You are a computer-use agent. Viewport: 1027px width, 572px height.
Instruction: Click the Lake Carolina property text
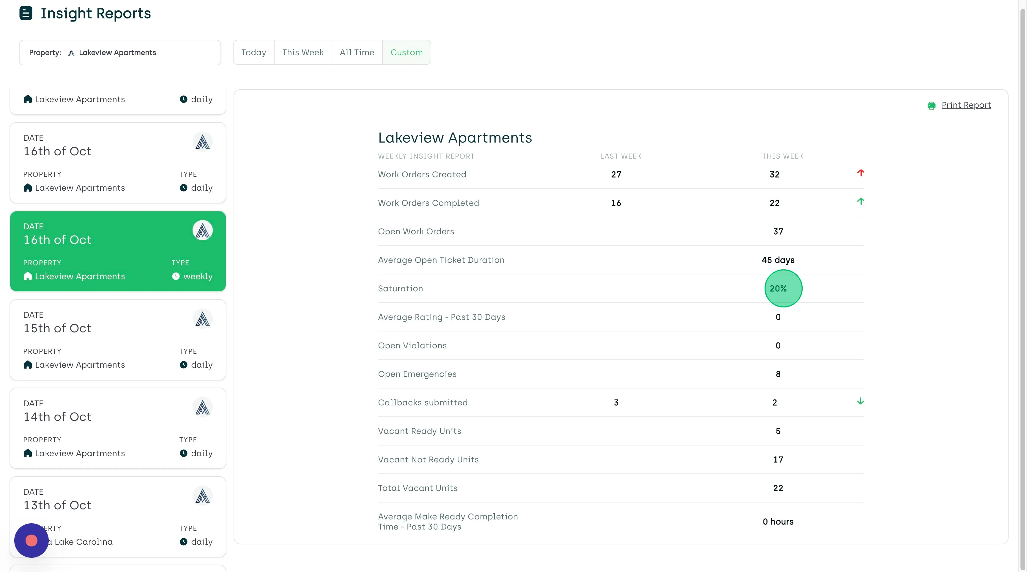tap(83, 542)
